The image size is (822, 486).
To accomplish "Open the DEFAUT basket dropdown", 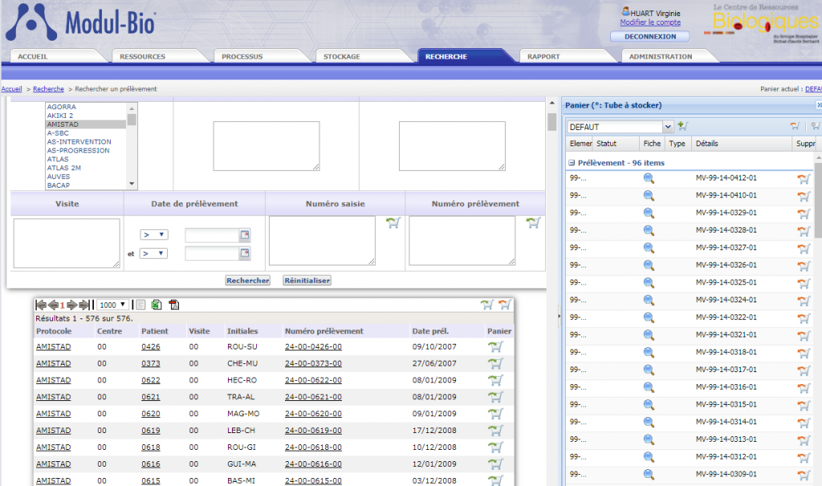I will [x=667, y=127].
